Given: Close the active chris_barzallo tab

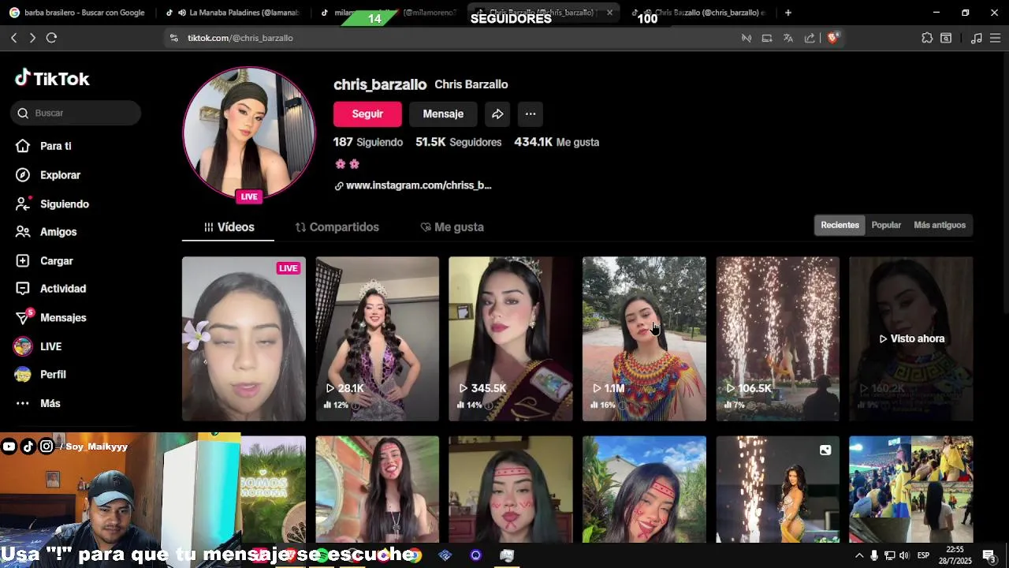Looking at the screenshot, I should coord(609,13).
